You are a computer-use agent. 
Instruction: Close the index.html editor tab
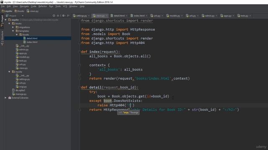(x=147, y=16)
